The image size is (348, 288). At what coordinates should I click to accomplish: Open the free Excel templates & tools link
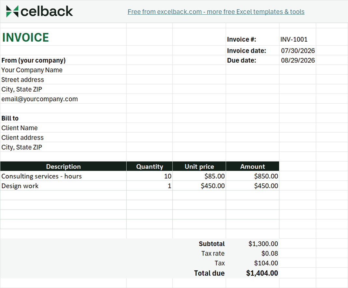tap(216, 12)
